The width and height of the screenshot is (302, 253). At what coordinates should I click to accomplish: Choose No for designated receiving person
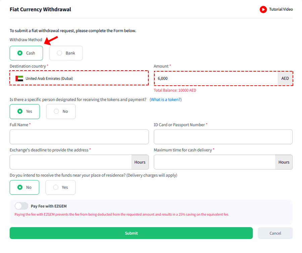click(x=61, y=112)
